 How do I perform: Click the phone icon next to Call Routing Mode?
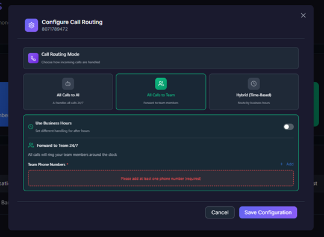33,58
